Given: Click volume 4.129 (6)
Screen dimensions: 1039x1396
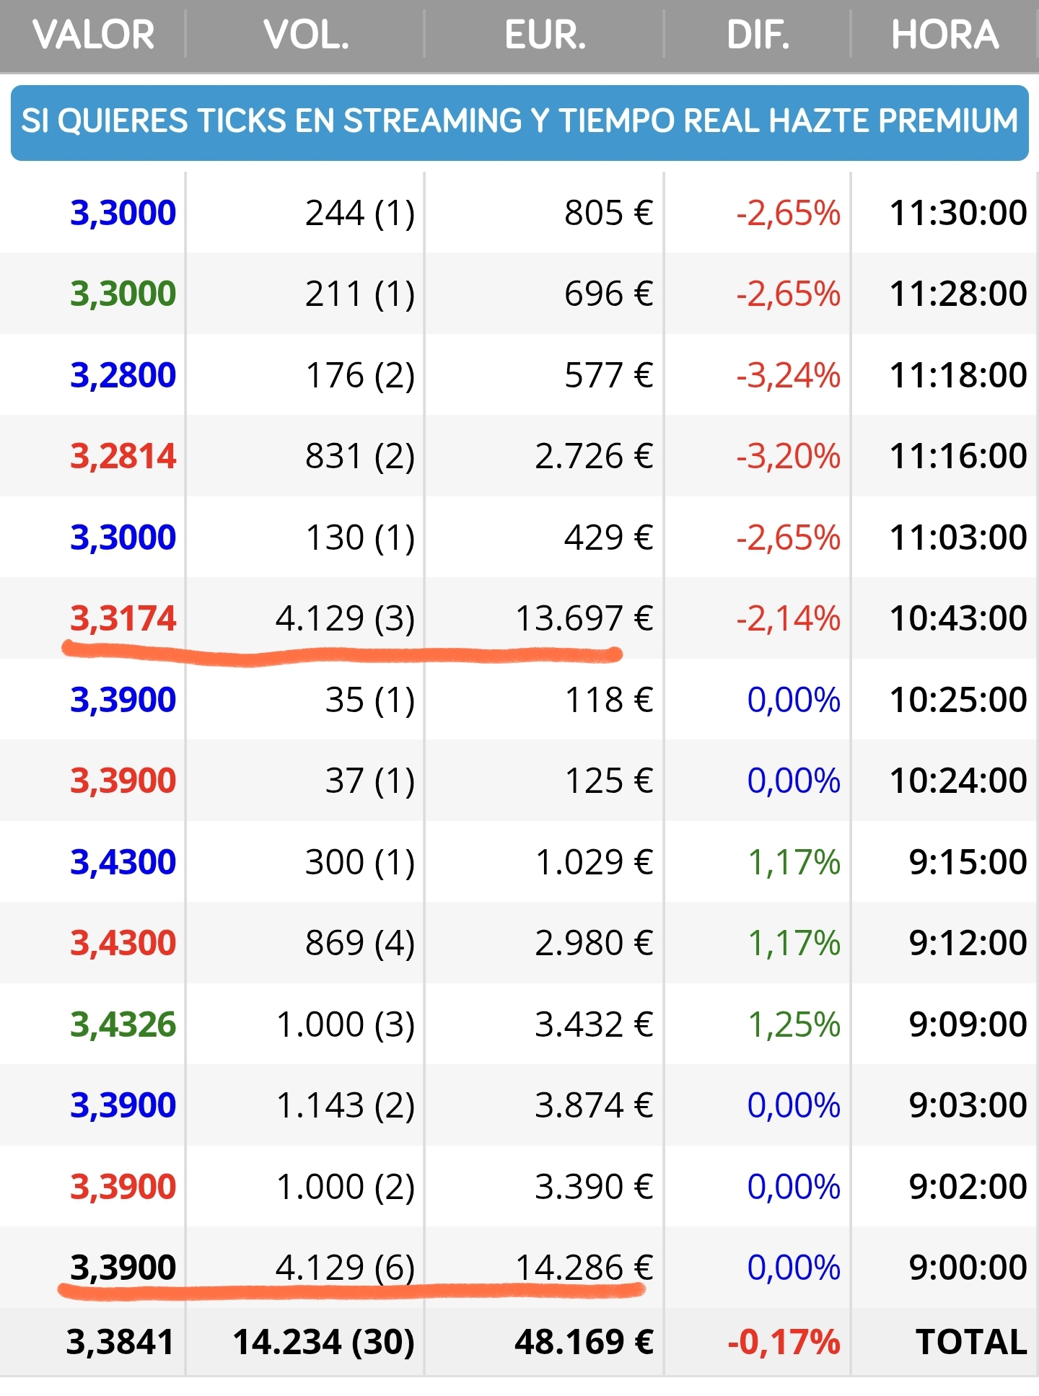Looking at the screenshot, I should (345, 1268).
